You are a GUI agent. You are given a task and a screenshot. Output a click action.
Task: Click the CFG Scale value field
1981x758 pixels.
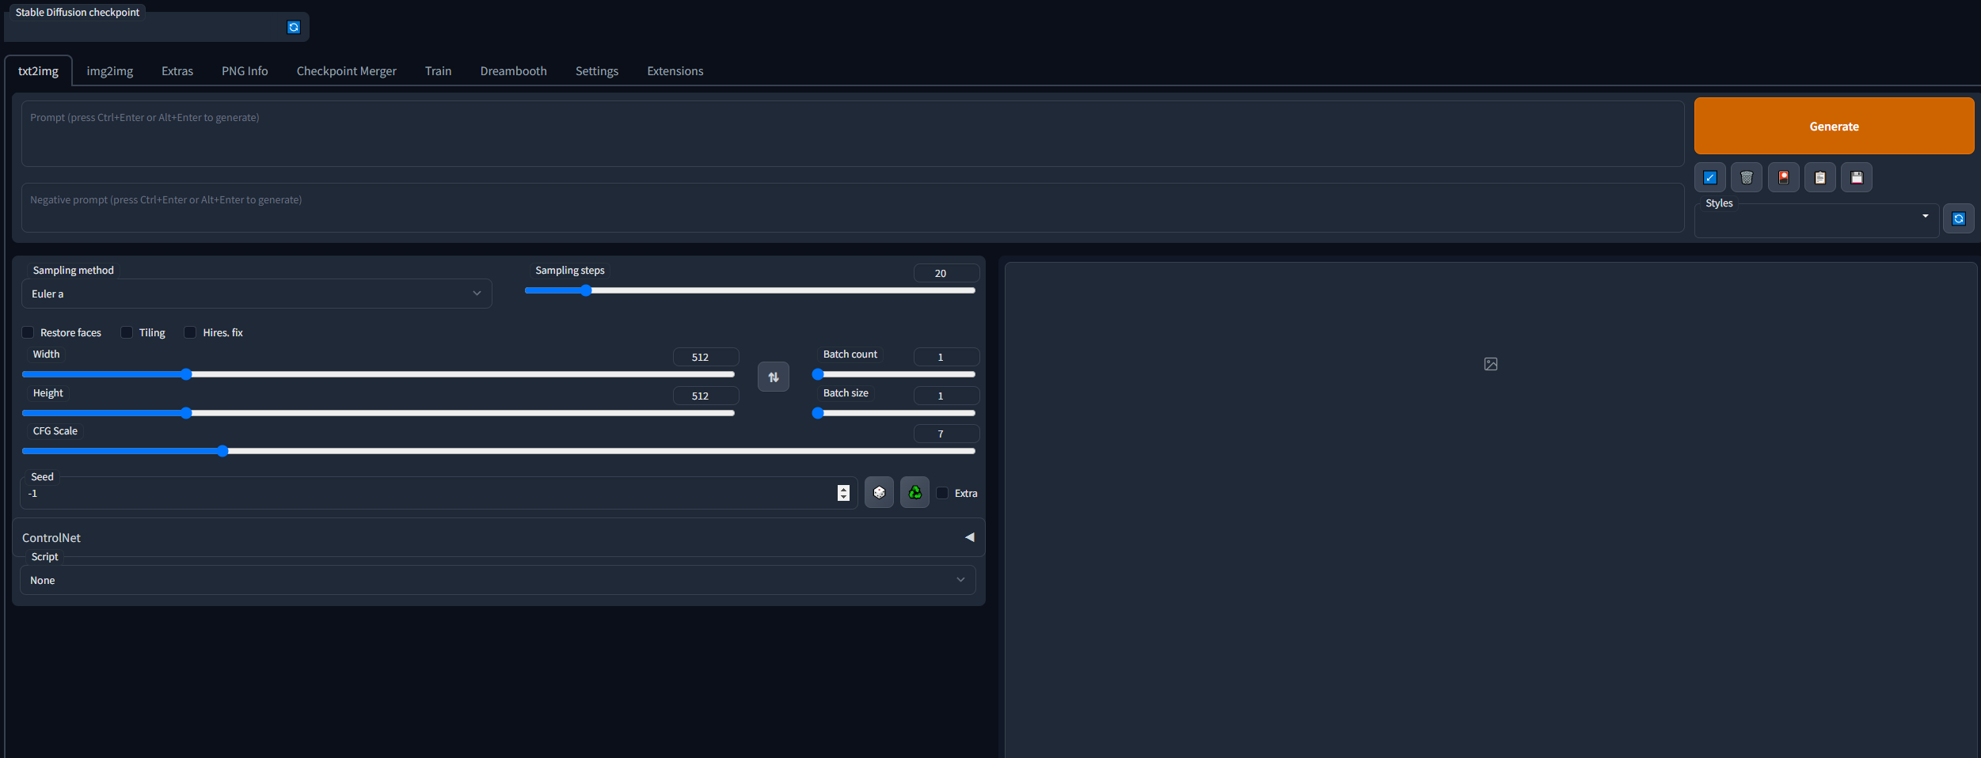(x=946, y=434)
